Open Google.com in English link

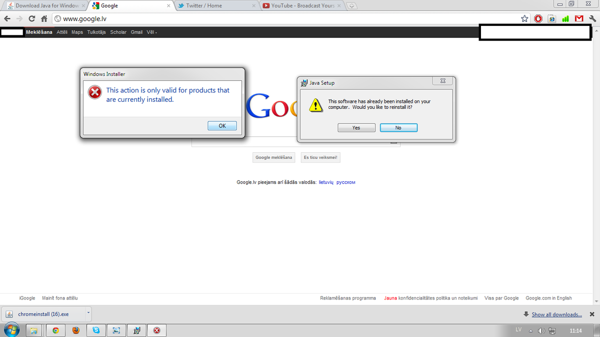pyautogui.click(x=548, y=298)
